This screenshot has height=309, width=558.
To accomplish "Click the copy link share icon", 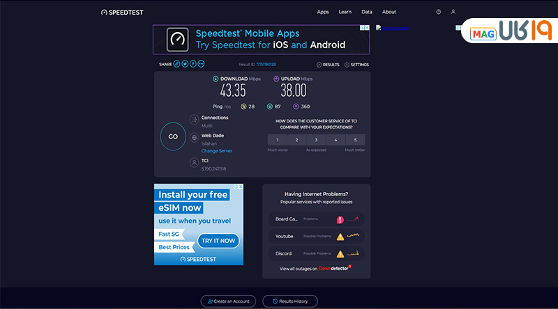I will click(176, 64).
